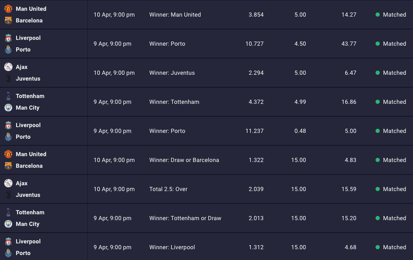Screen dimensions: 413x260
Task: Select the Winner: Draw or Barcelona bet
Action: click(184, 160)
